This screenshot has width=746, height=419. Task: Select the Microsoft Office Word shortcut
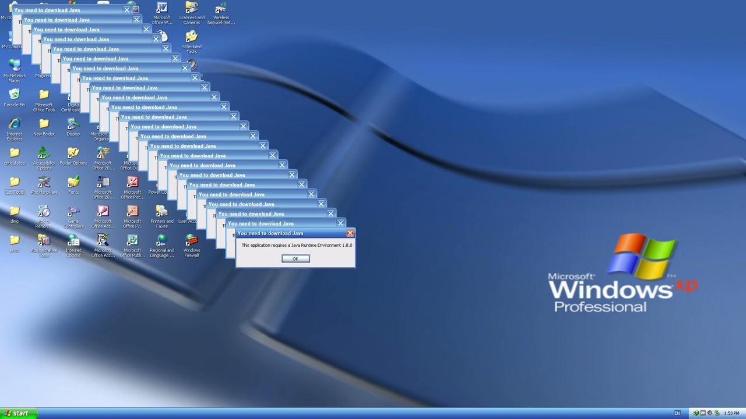pos(162,13)
